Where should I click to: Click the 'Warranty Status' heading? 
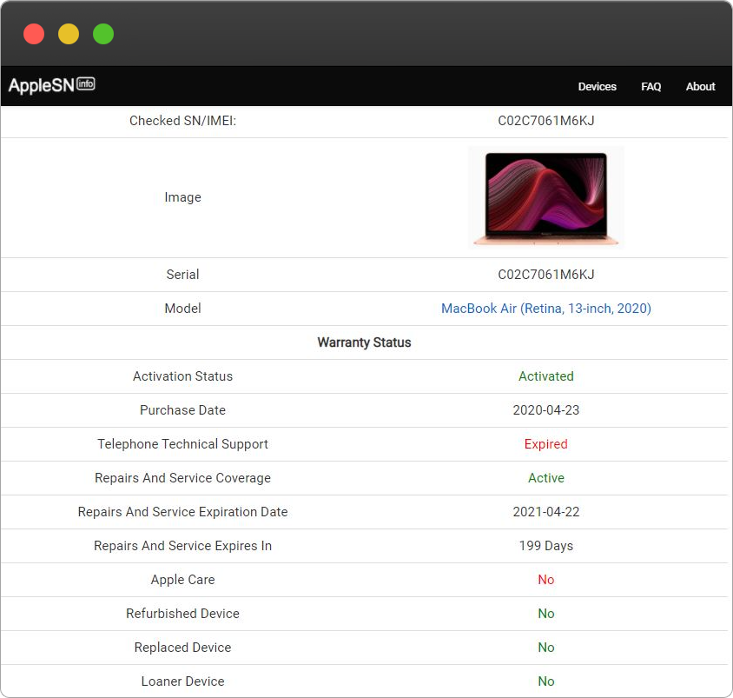[364, 342]
